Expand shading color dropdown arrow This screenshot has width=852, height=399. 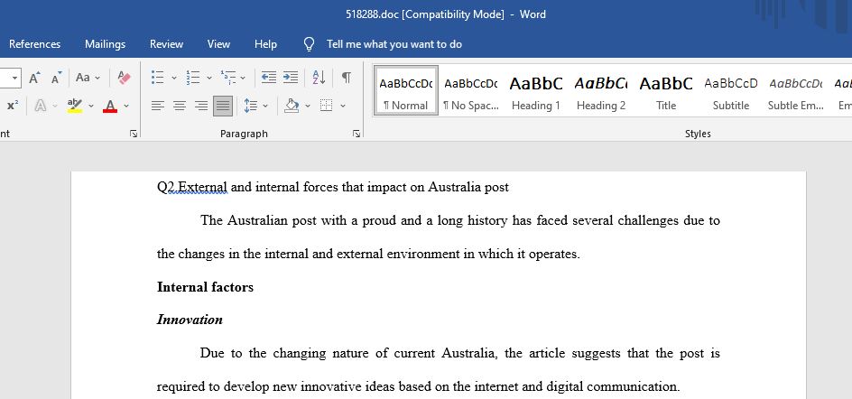point(308,106)
